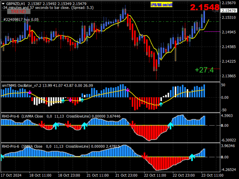Click the bar close countdown and Spread 5.3 text
239x179 pixels.
pos(48,8)
